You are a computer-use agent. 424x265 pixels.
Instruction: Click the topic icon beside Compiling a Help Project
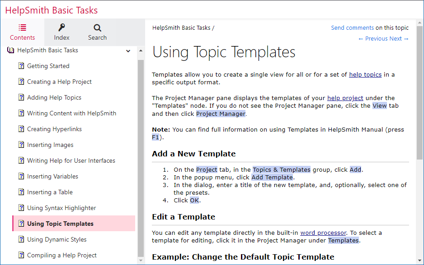21,255
